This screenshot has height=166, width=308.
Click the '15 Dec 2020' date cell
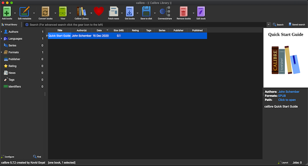tap(101, 36)
